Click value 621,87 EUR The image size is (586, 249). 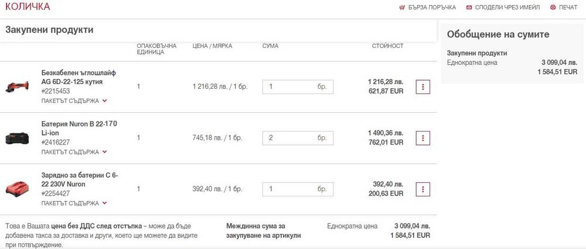point(386,91)
